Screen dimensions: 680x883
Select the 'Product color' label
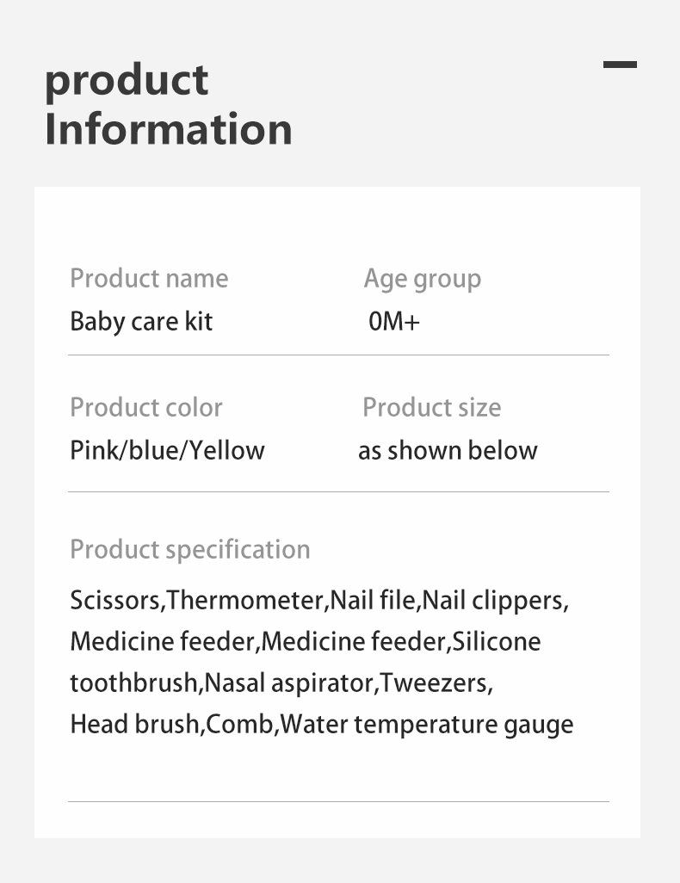point(146,407)
